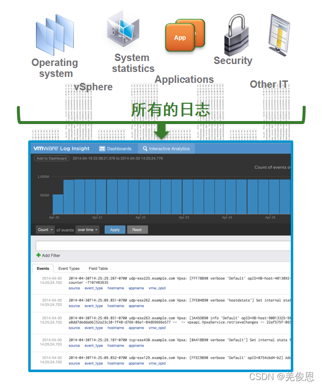Click the search query input field
This screenshot has width=322, height=386.
coord(163,246)
